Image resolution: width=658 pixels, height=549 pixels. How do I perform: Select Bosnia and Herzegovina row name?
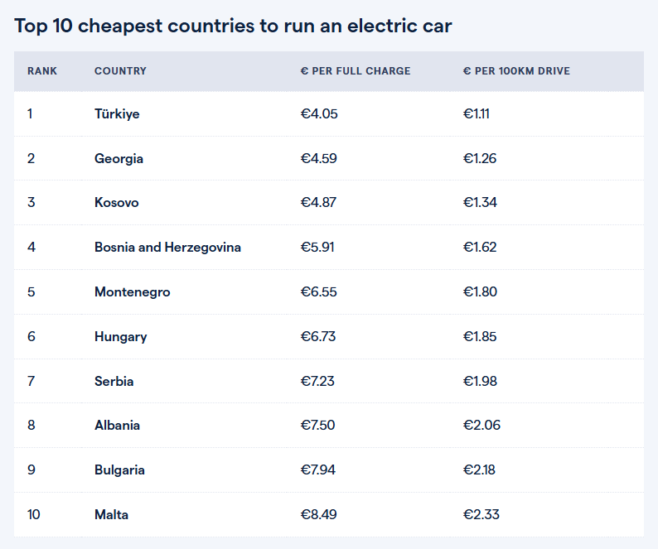click(x=168, y=247)
